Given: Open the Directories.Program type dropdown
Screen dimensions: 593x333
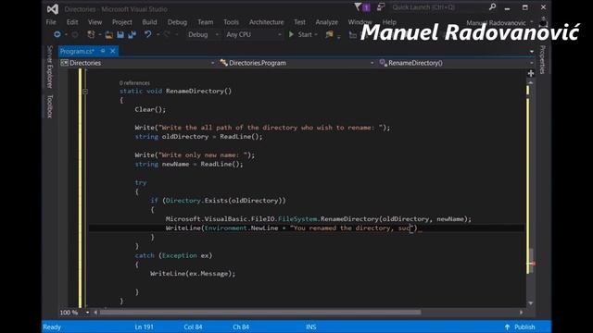Looking at the screenshot, I should pyautogui.click(x=296, y=63).
